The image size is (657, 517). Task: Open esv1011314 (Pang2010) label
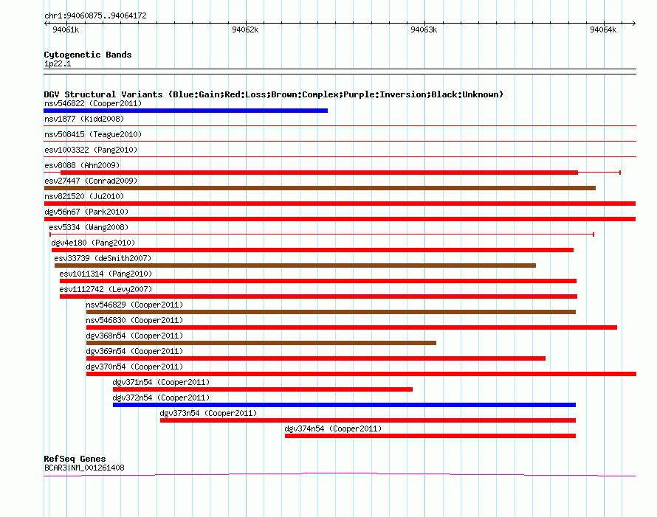pyautogui.click(x=106, y=274)
